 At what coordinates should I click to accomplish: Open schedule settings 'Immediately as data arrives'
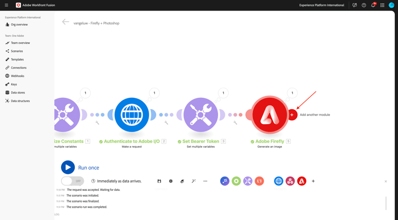[117, 181]
